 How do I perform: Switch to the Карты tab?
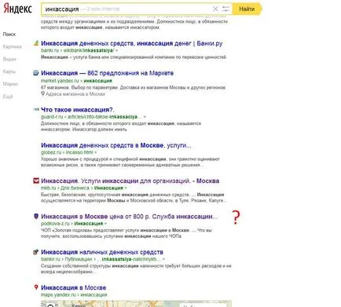tap(9, 71)
